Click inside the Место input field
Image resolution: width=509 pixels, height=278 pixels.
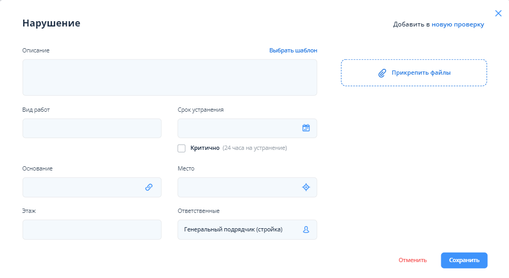[238, 187]
